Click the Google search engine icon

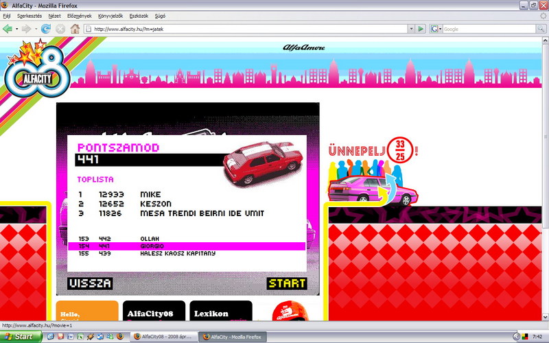click(434, 29)
